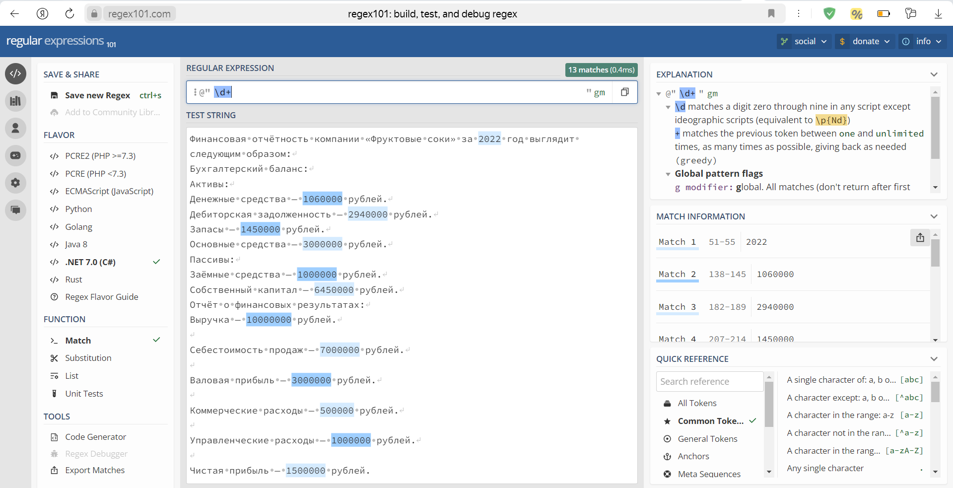Screen dimensions: 953x488
Task: Click Save new Regex
Action: (97, 95)
